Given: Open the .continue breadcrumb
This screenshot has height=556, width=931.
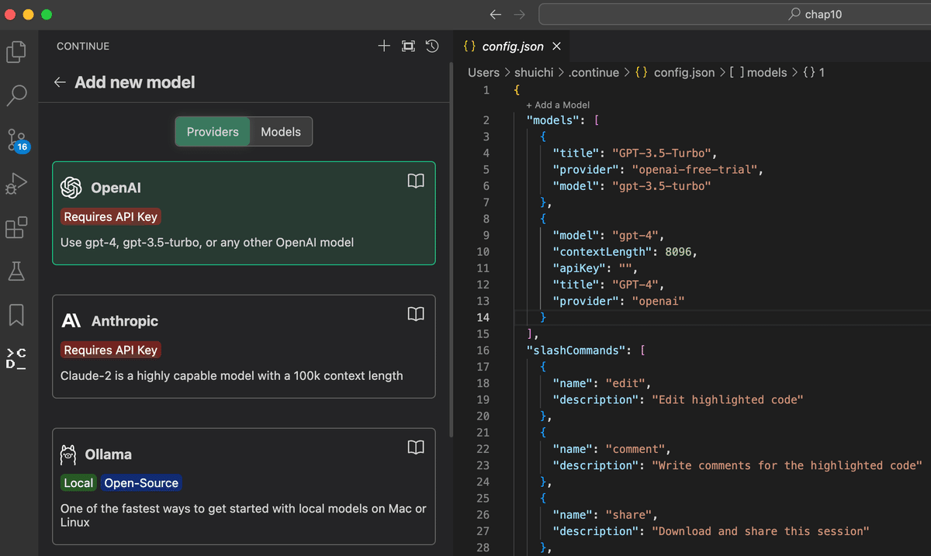Looking at the screenshot, I should point(594,72).
